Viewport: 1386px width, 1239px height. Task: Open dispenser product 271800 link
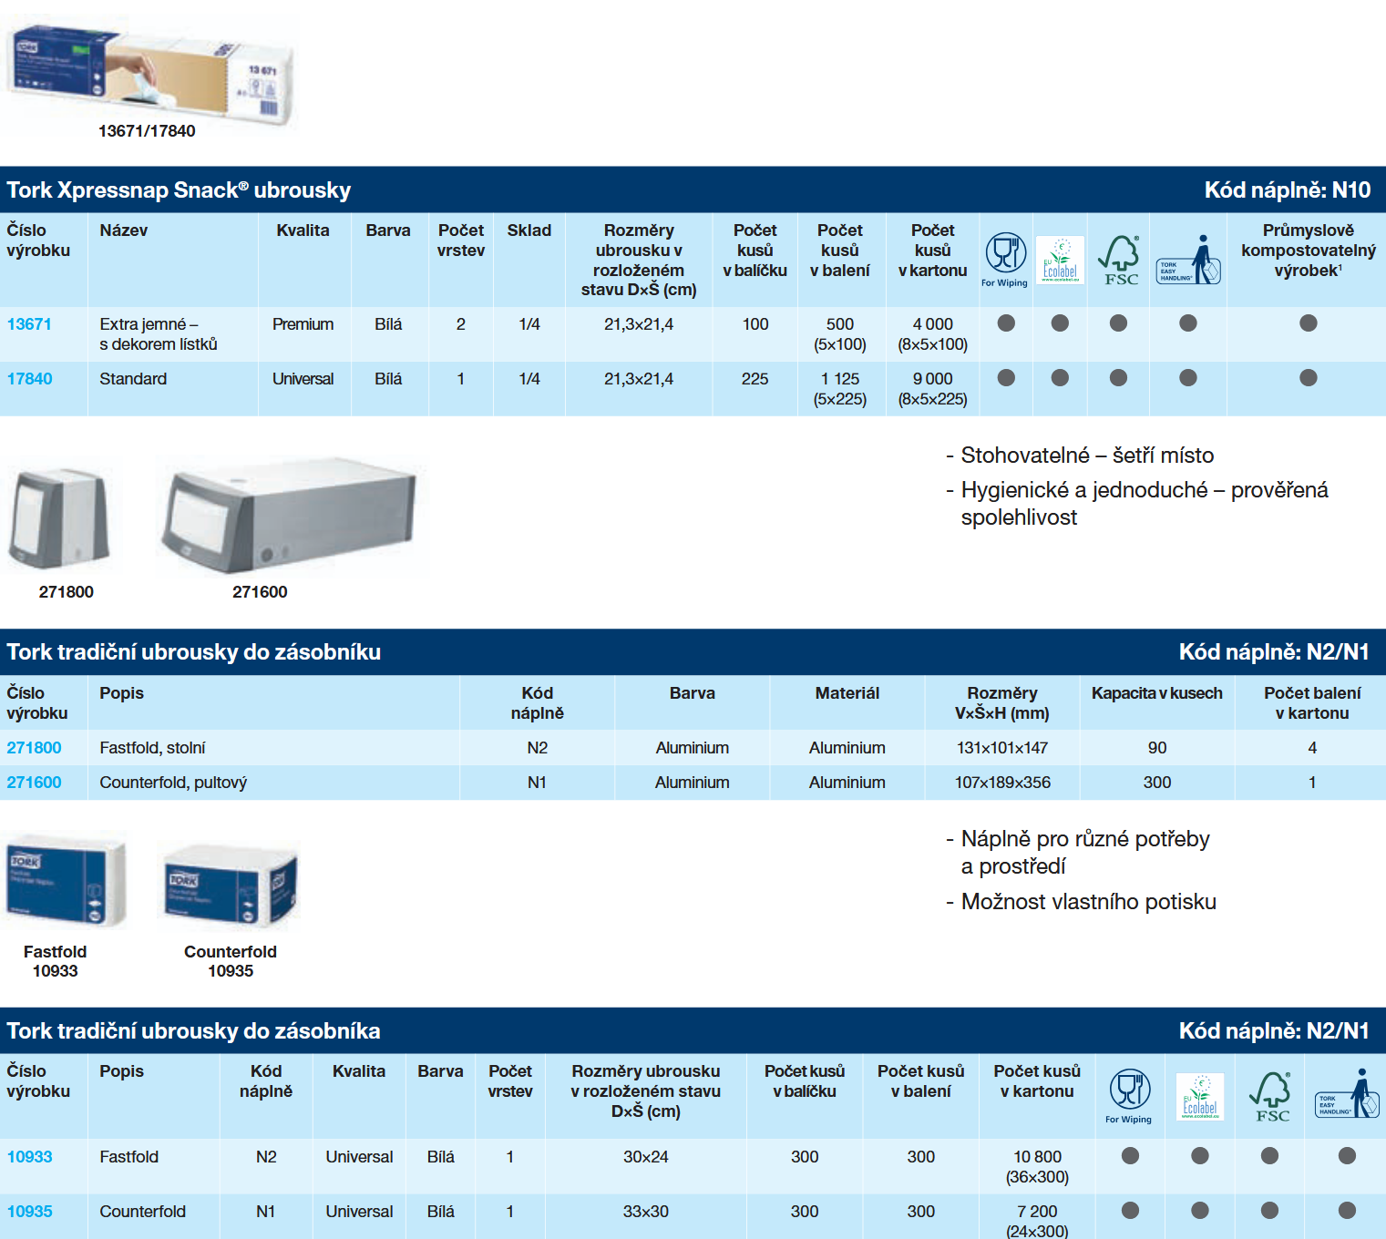click(34, 748)
